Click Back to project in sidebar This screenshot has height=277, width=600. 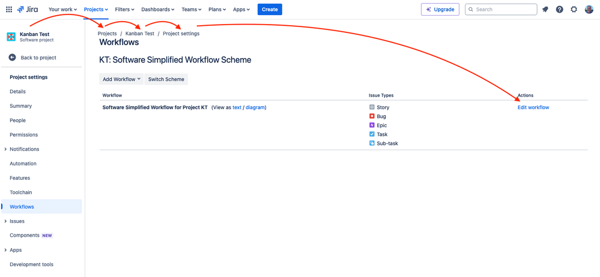click(x=38, y=58)
